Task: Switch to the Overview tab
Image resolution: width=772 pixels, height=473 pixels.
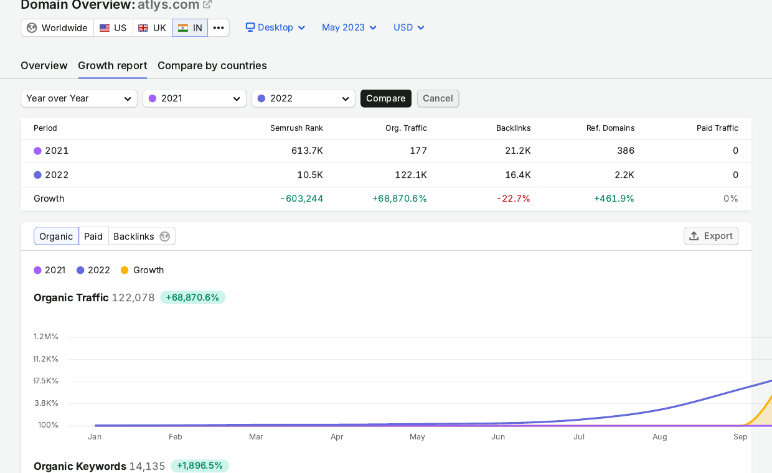Action: tap(44, 65)
